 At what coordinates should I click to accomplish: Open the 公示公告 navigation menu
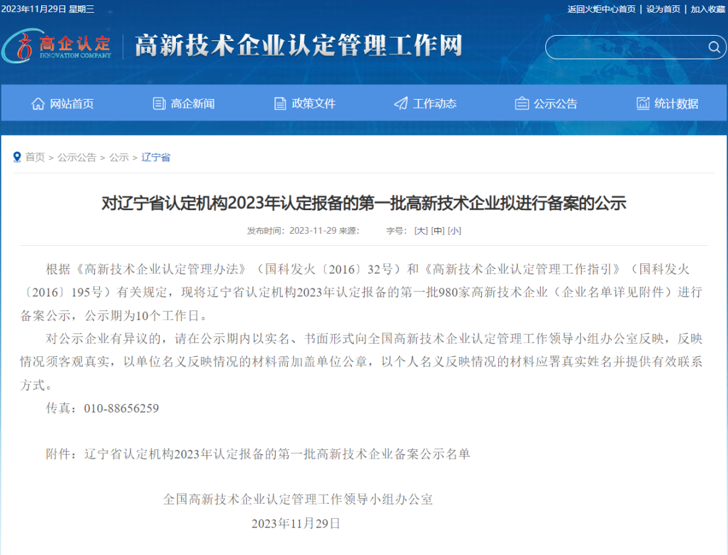(x=546, y=104)
